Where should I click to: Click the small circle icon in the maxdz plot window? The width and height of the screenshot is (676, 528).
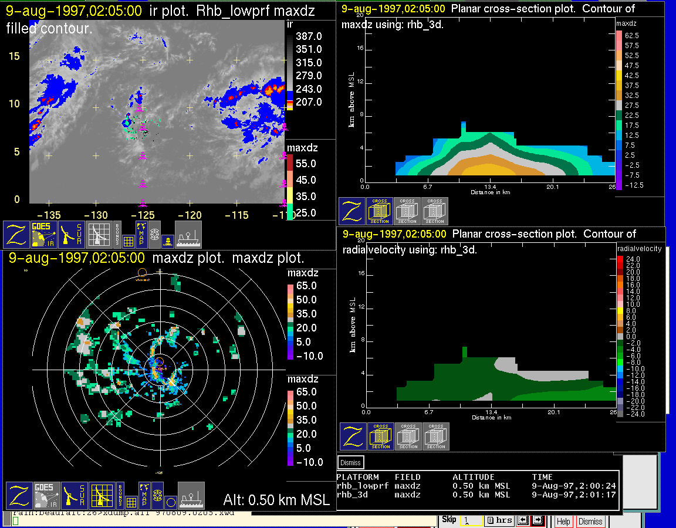click(170, 502)
